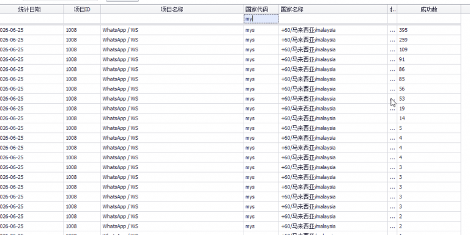Click "WhatsApp / WS" in the 259 row
470x235 pixels.
(120, 40)
